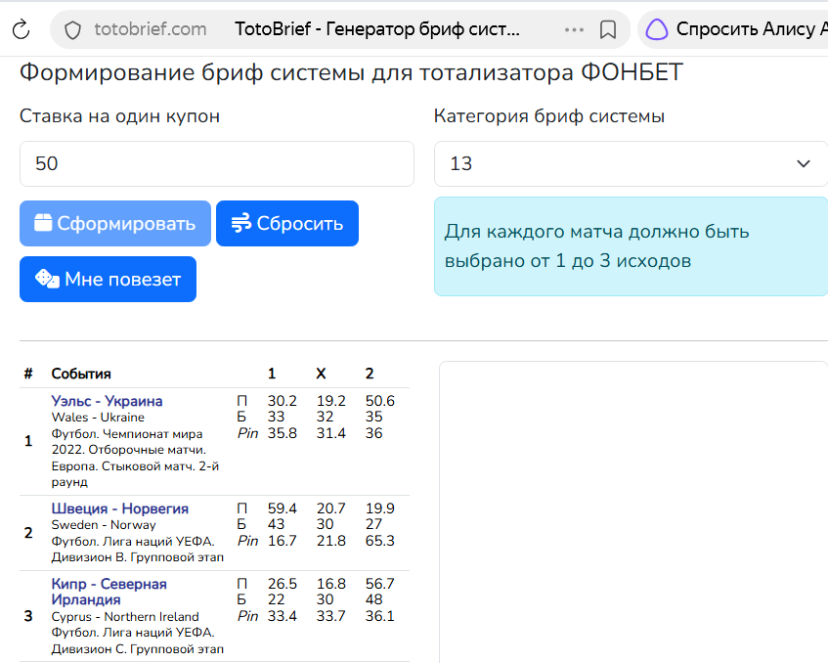The image size is (828, 663).
Task: Click the English text Sweden - Norway
Action: (x=104, y=525)
